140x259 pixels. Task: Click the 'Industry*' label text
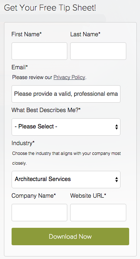click(x=23, y=143)
